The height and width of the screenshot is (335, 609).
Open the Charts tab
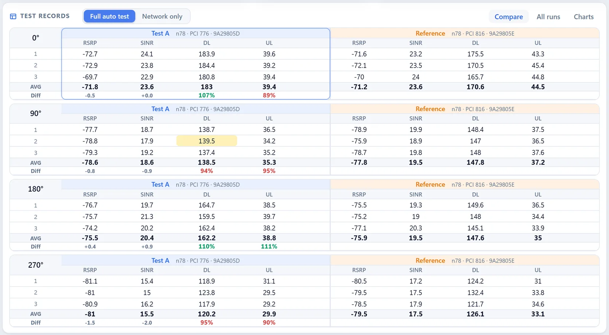click(583, 17)
